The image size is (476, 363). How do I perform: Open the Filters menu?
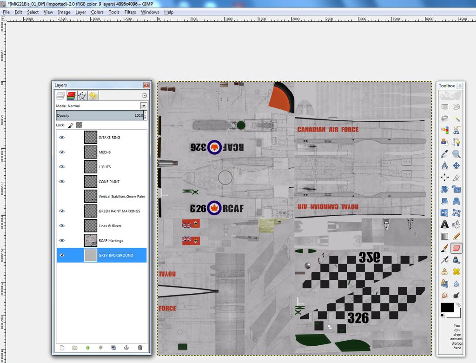[130, 12]
